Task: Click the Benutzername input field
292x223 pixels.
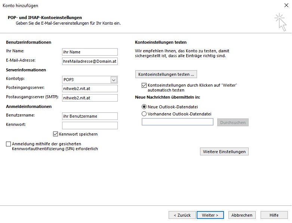Action: click(90, 116)
